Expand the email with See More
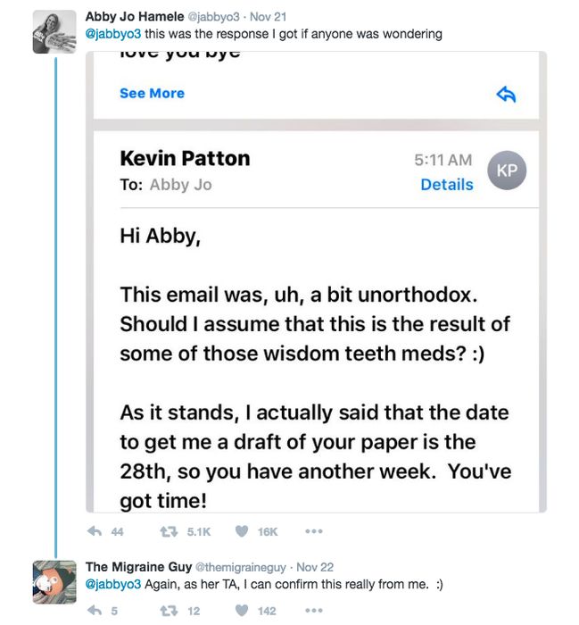579x625 pixels. click(x=153, y=93)
